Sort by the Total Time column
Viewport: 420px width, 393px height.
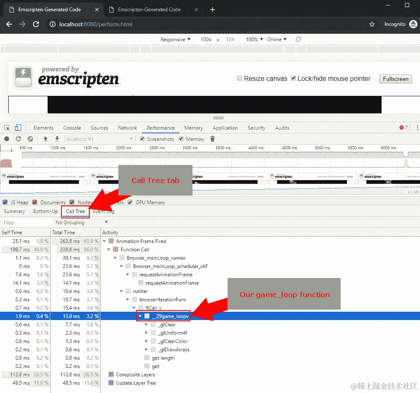click(x=75, y=232)
